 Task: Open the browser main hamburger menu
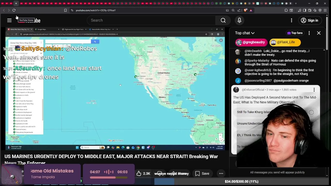[x=325, y=10]
